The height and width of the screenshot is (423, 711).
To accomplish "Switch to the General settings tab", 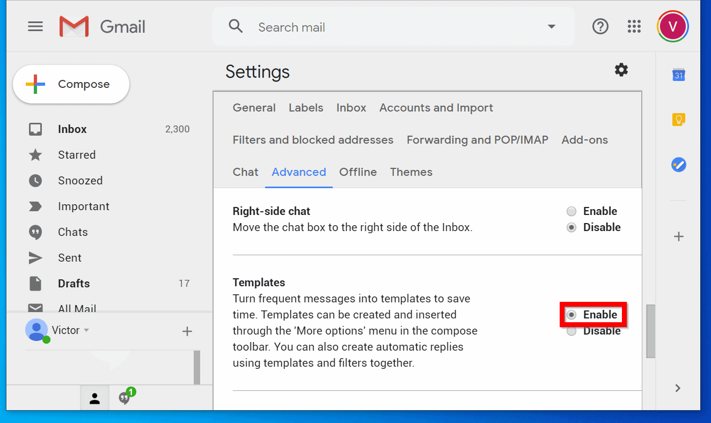I will point(254,108).
